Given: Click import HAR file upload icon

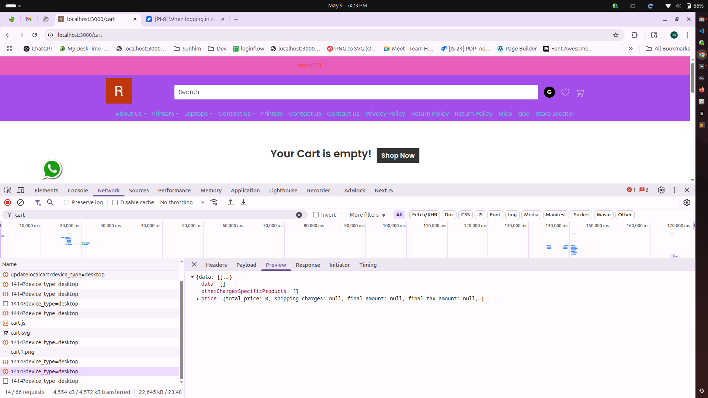Looking at the screenshot, I should click(230, 202).
